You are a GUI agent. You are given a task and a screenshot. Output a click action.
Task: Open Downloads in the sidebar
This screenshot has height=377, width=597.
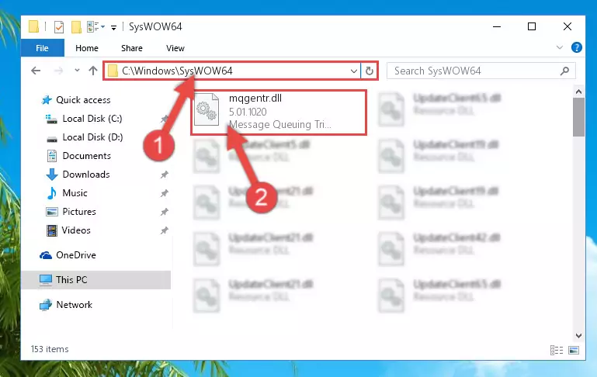[86, 175]
